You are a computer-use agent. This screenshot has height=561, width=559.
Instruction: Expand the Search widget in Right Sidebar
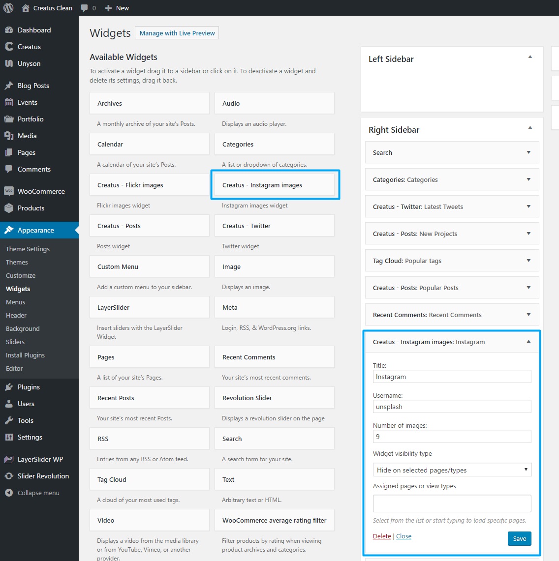pyautogui.click(x=528, y=152)
